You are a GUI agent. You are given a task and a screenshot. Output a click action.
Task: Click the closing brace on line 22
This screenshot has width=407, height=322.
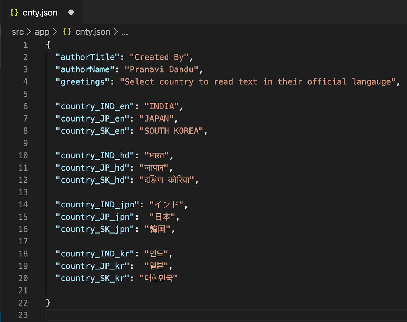click(48, 302)
